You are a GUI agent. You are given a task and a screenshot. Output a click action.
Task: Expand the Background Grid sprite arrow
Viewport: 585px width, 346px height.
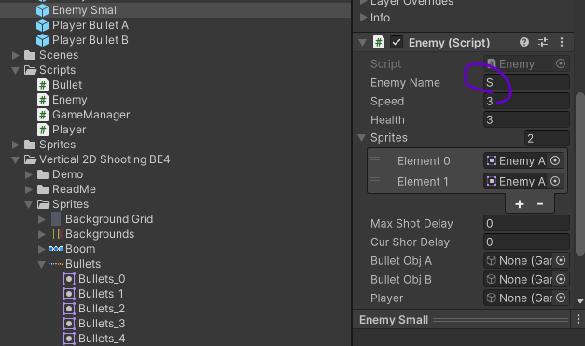pos(42,219)
